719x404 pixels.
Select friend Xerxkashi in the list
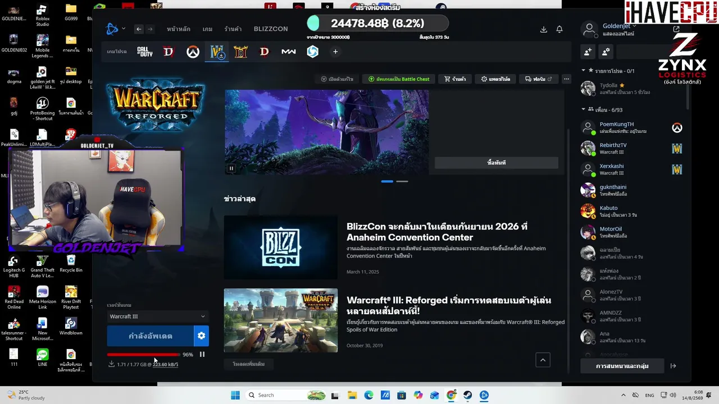(x=632, y=169)
